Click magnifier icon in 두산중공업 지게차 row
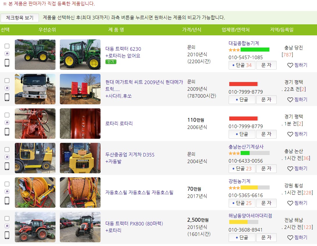Screen dimensions: 317x246 click(7, 157)
